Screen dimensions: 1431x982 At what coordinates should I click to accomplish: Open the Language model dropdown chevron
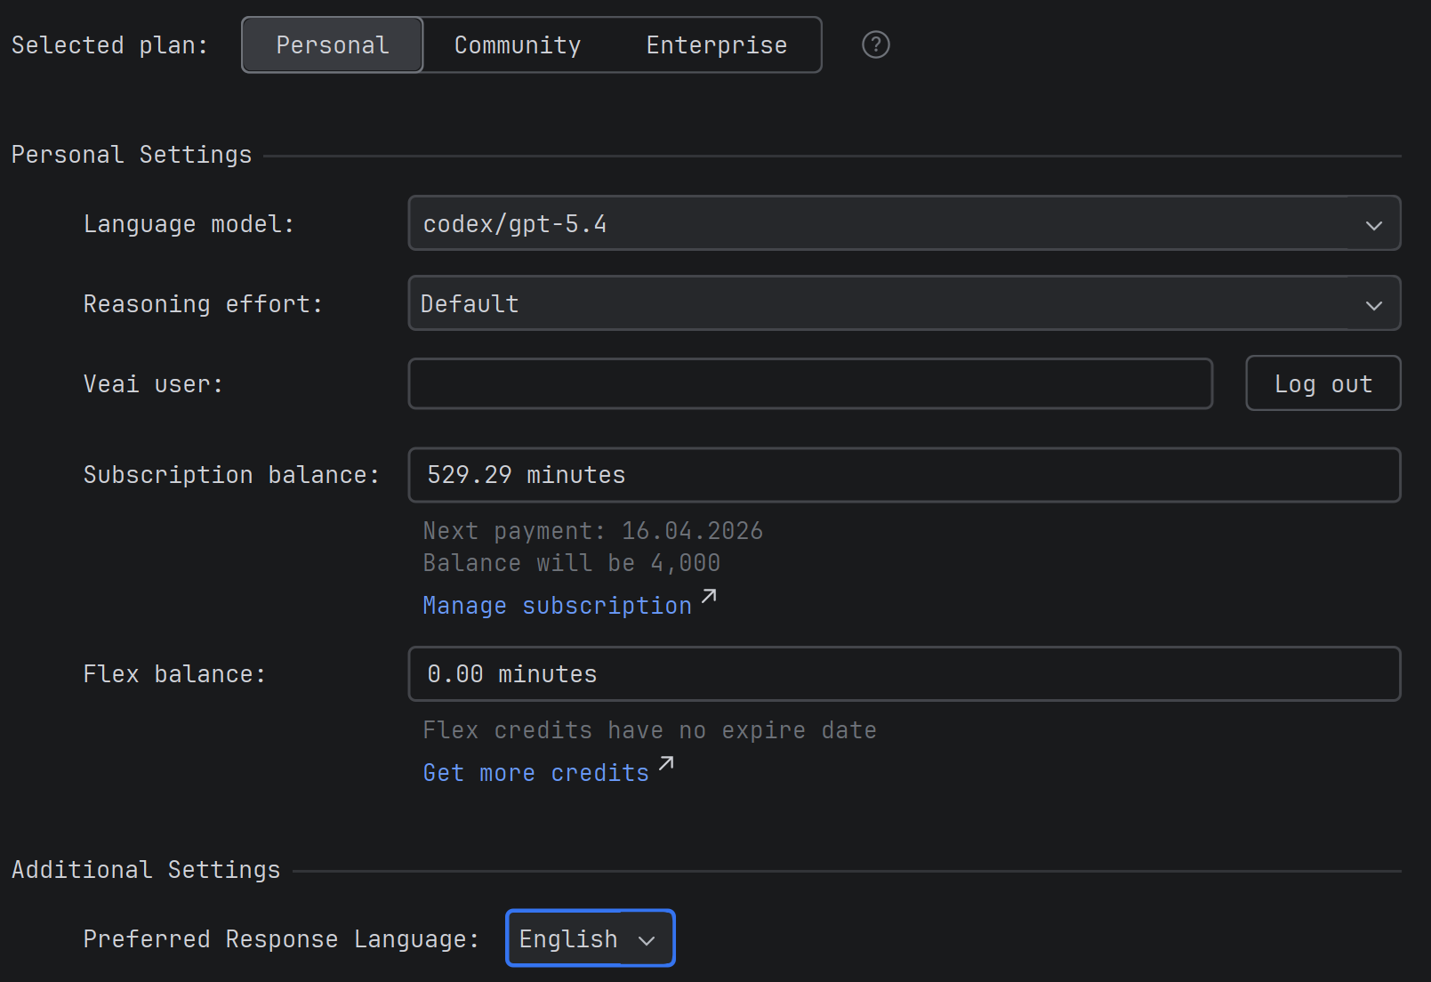(1372, 223)
